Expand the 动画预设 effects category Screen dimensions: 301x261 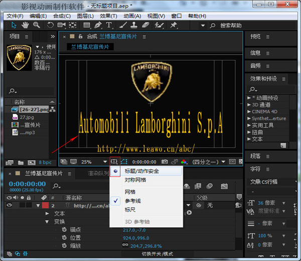point(249,98)
